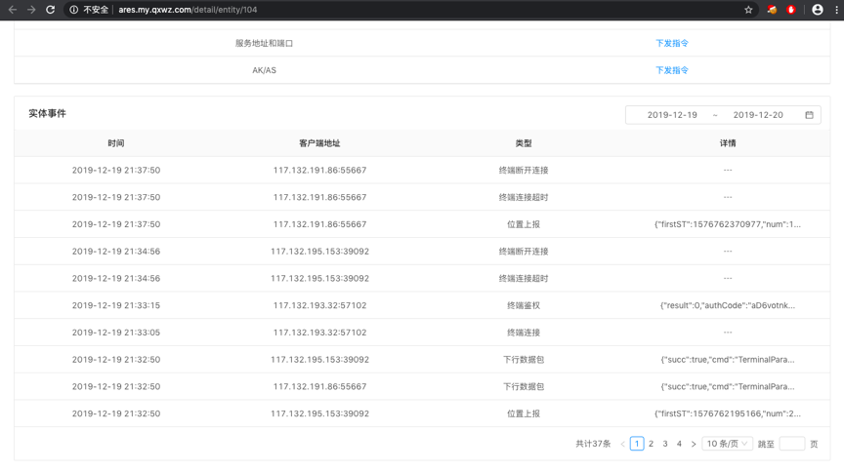Go to page 3 of events
This screenshot has height=471, width=844.
665,444
